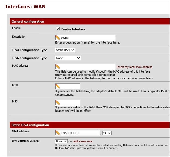Click the pencil icon in the MSS field
170x157 pixels.
(57, 103)
